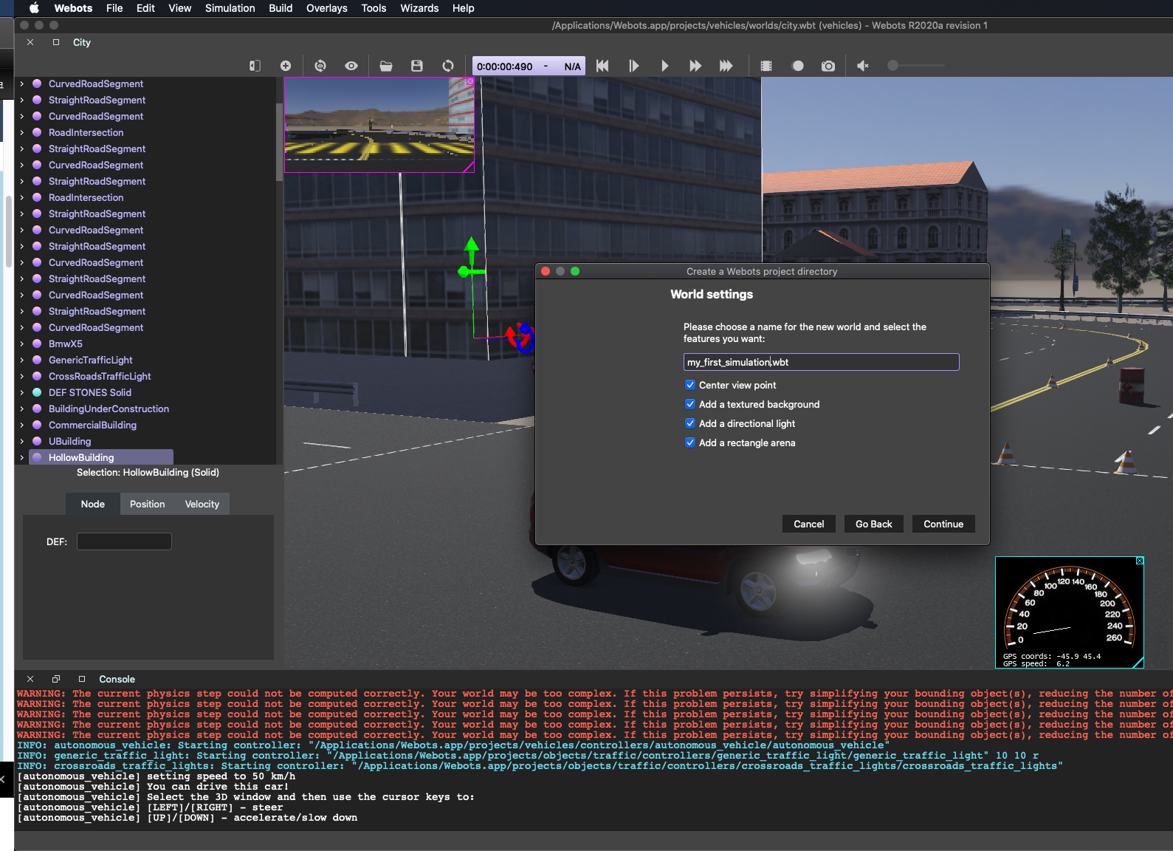Expand the UBuilding node
Viewport: 1173px width, 851px height.
point(21,441)
